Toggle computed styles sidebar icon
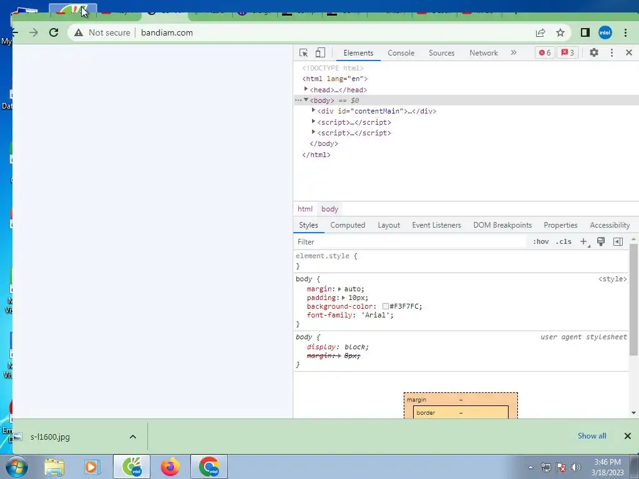The height and width of the screenshot is (479, 639). click(618, 241)
